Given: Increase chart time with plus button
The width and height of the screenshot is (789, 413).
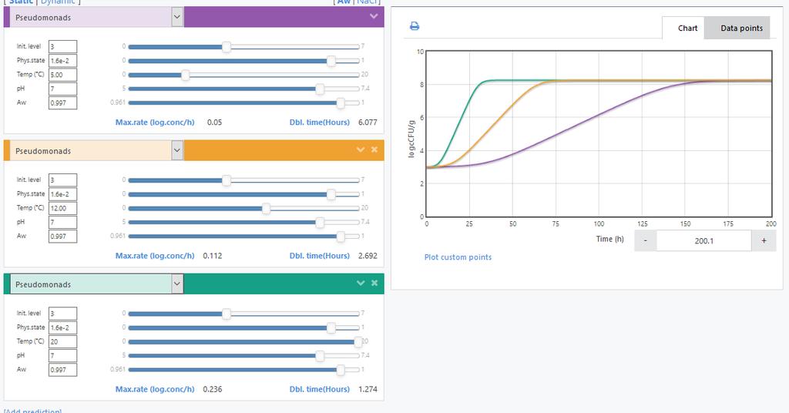Looking at the screenshot, I should pyautogui.click(x=764, y=241).
